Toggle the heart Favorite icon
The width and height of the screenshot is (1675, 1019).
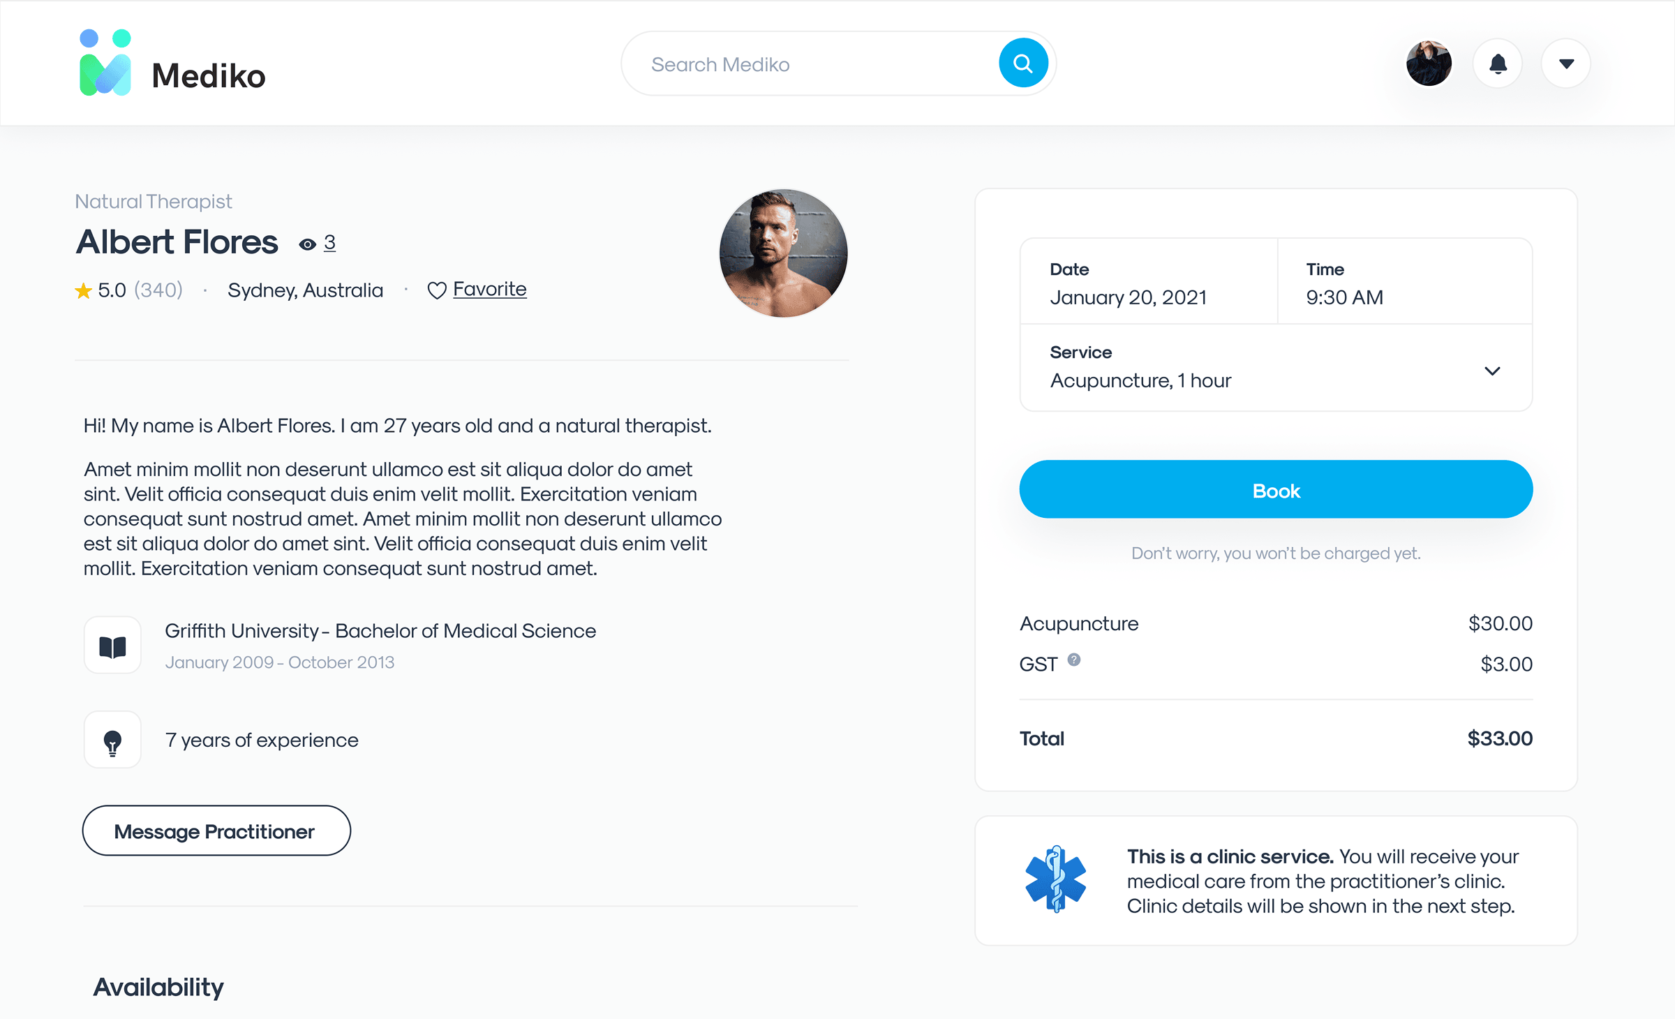pyautogui.click(x=437, y=290)
